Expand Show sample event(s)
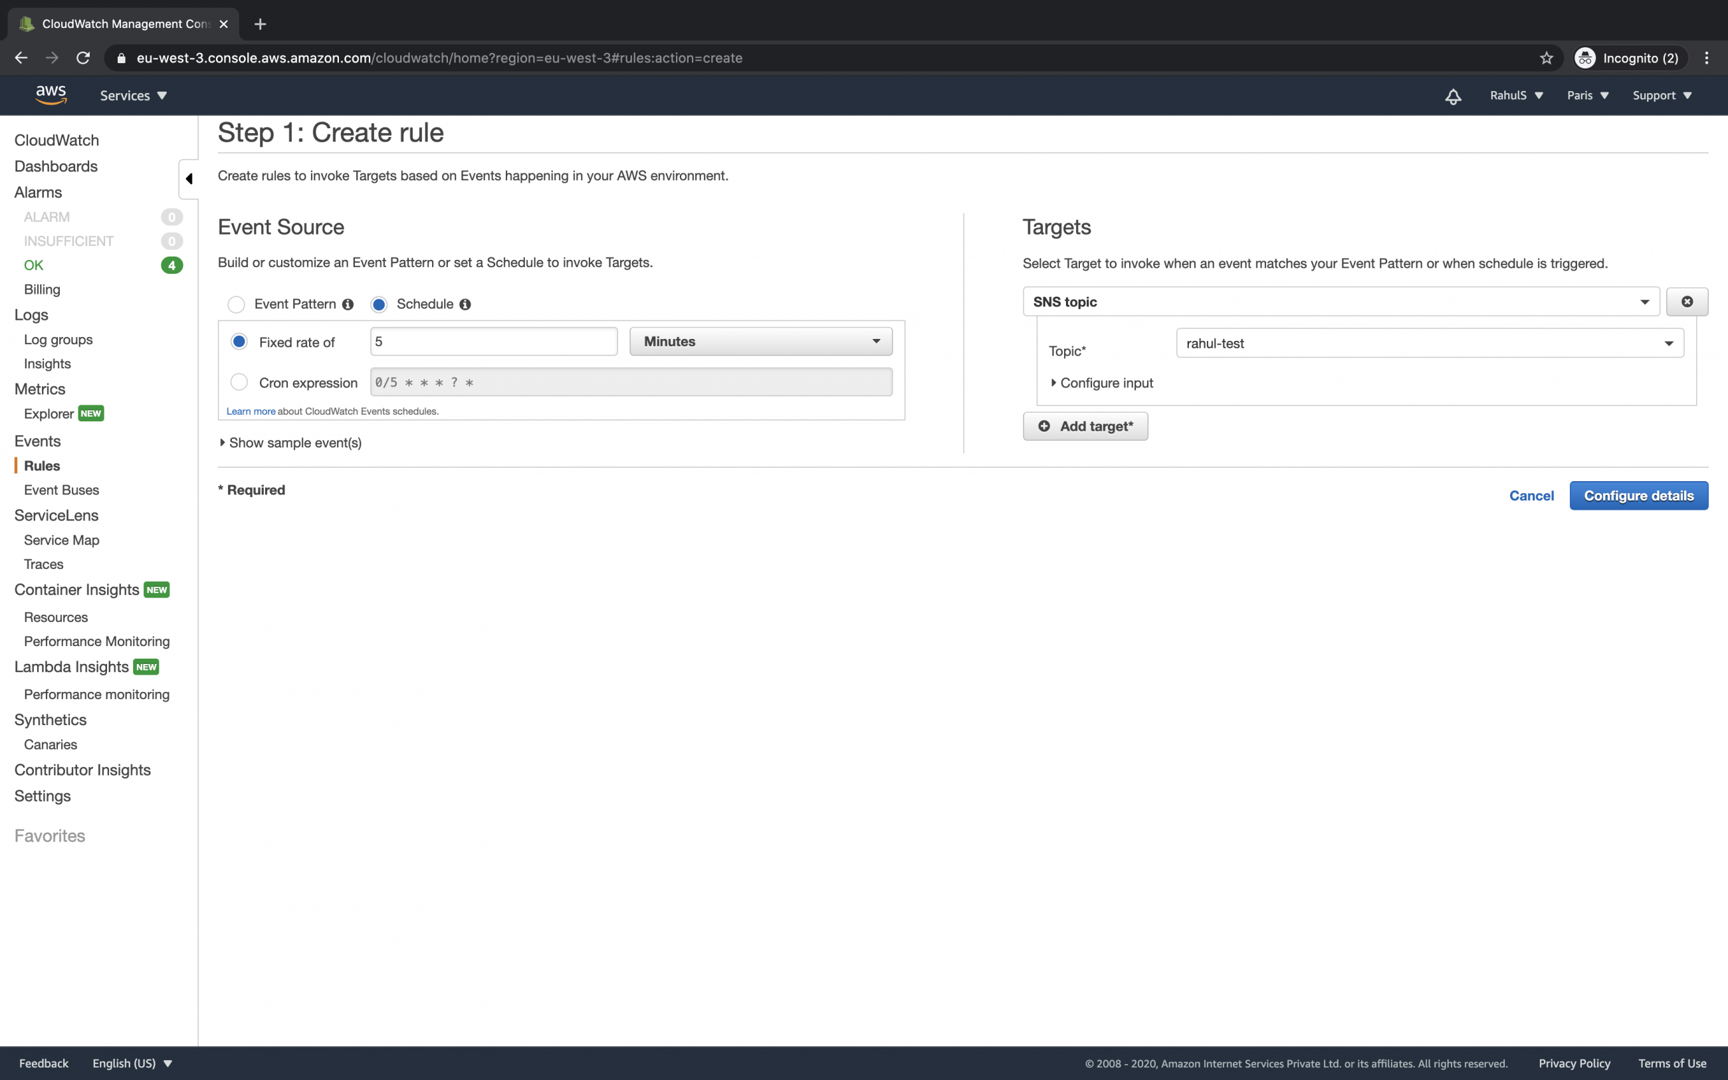Screen dimensions: 1728x1080 (290, 443)
